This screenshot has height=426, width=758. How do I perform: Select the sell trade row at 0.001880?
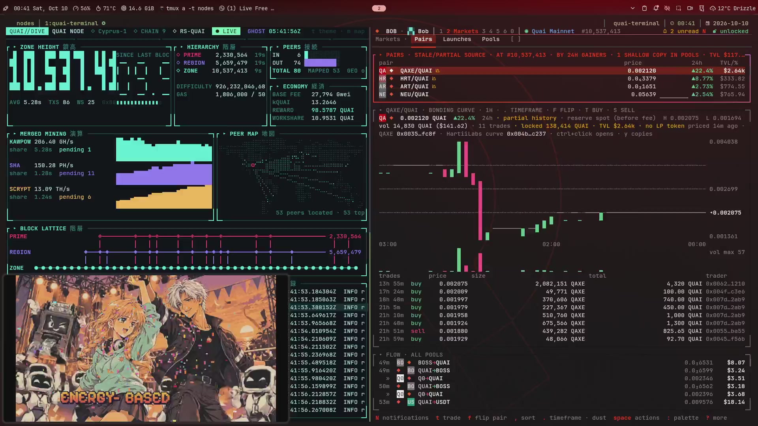tap(562, 331)
